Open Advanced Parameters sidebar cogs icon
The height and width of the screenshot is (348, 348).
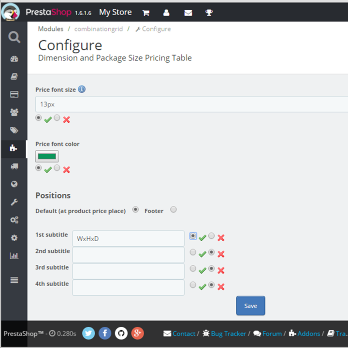click(x=14, y=220)
